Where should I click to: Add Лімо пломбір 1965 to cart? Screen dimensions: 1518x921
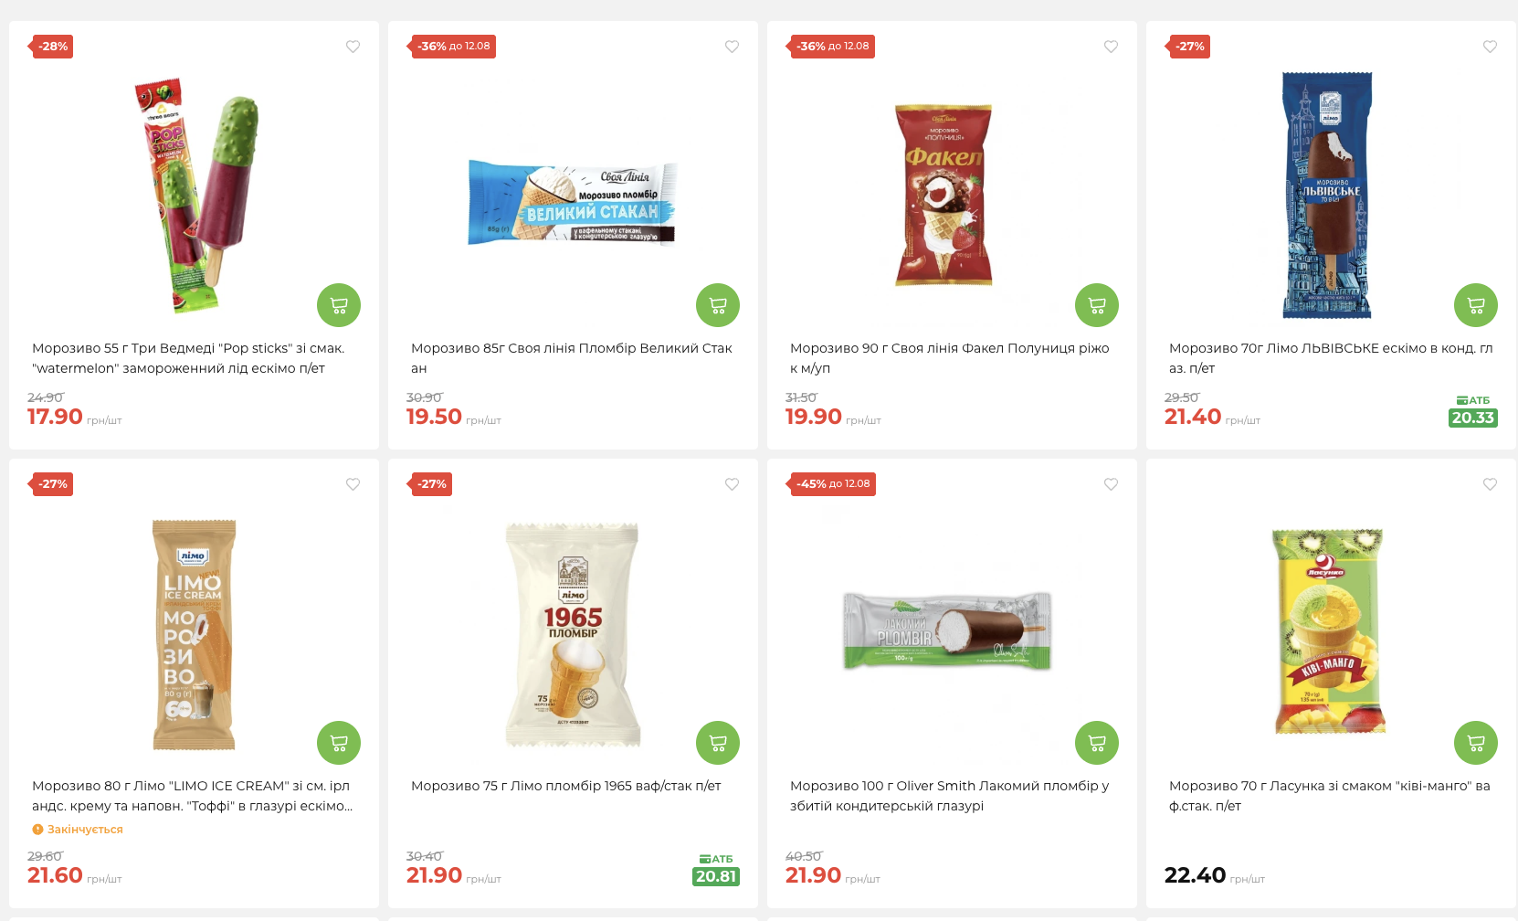tap(718, 743)
